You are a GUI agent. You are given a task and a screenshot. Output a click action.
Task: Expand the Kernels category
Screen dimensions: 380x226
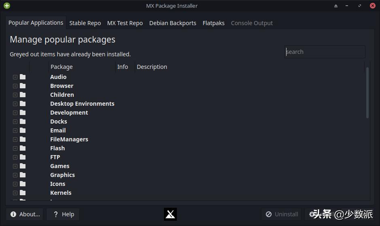(15, 193)
